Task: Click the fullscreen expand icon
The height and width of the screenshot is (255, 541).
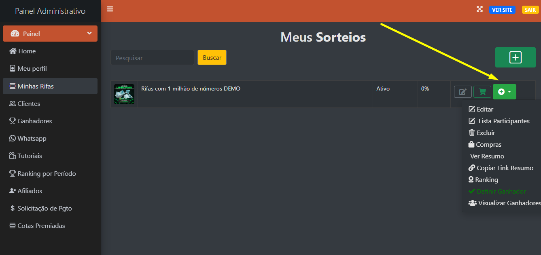Action: pyautogui.click(x=479, y=9)
